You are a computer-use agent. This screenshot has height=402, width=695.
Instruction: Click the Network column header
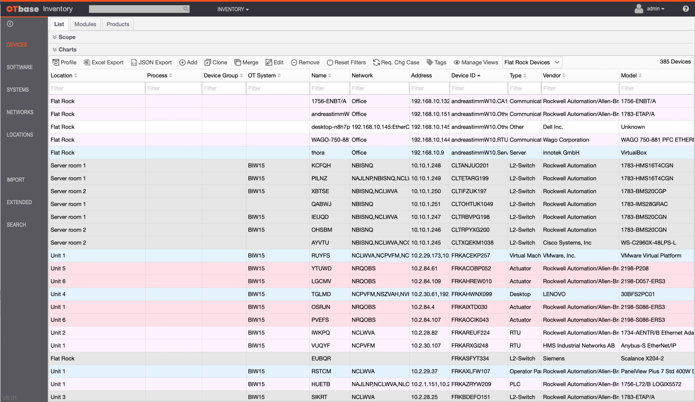362,75
